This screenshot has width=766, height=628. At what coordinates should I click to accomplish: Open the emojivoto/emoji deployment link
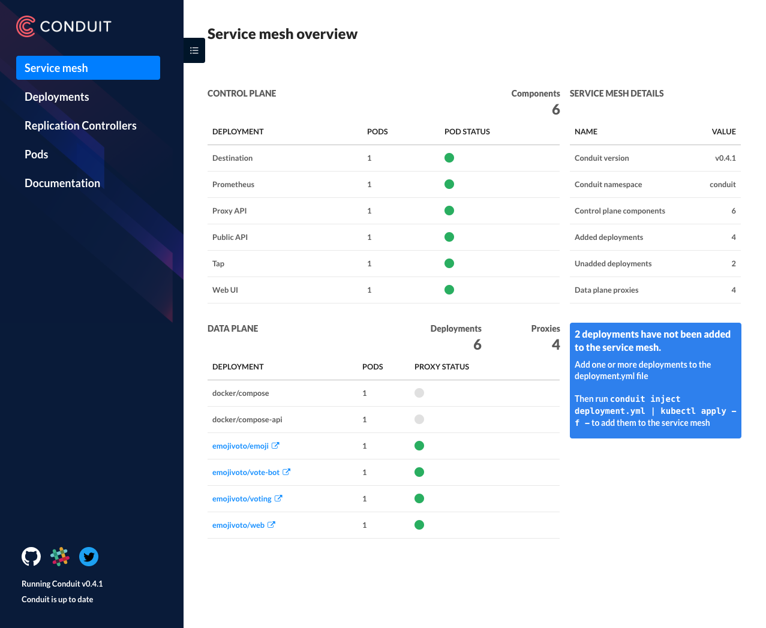[x=241, y=446]
